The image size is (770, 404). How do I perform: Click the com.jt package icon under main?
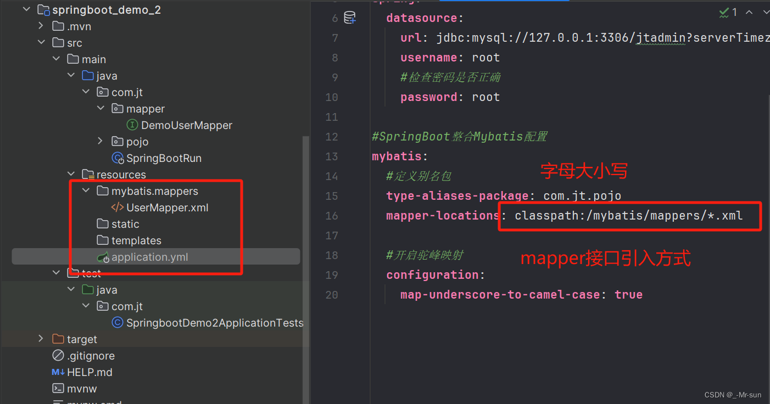[103, 92]
